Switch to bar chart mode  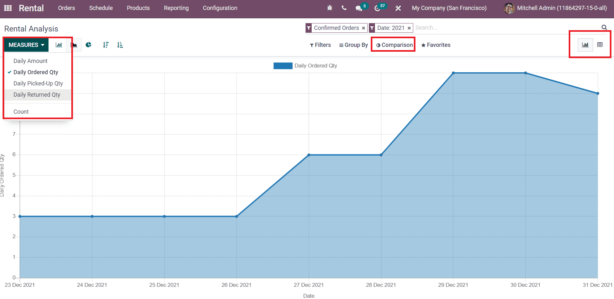[x=59, y=45]
